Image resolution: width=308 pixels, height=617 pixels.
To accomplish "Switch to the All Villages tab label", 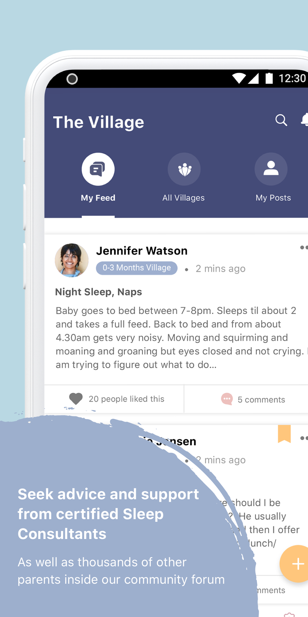I will pos(183,198).
